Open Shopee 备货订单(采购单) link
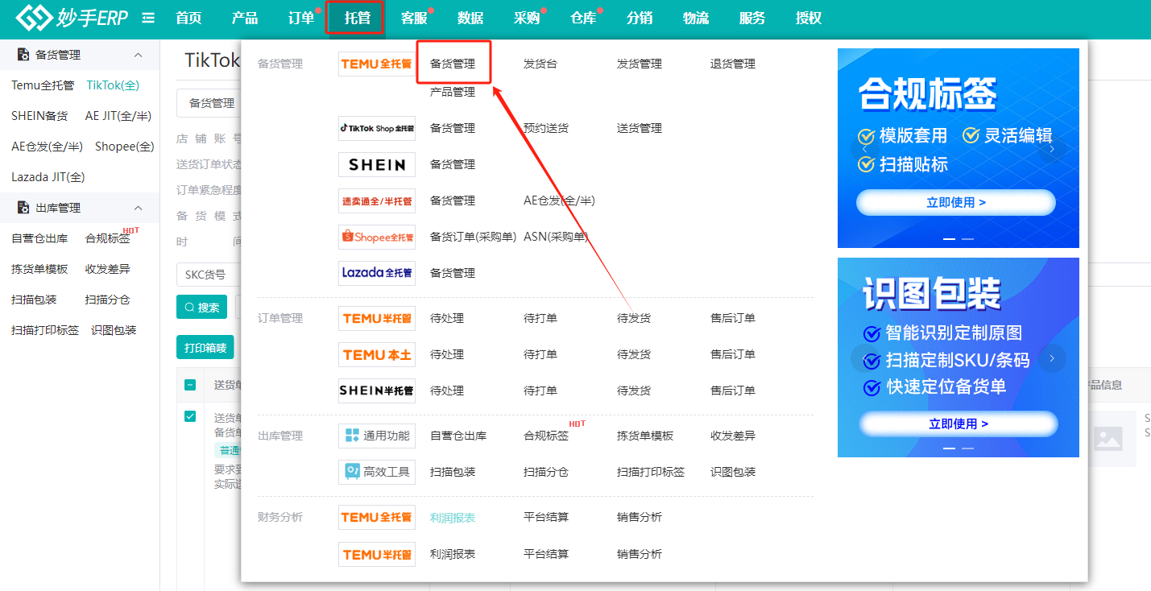Screen dimensions: 1151x591 473,237
